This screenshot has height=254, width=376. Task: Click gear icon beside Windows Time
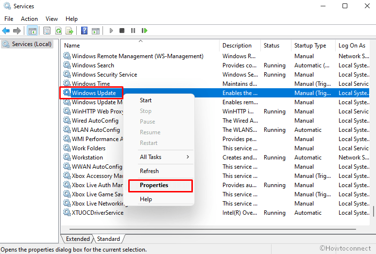coord(67,83)
